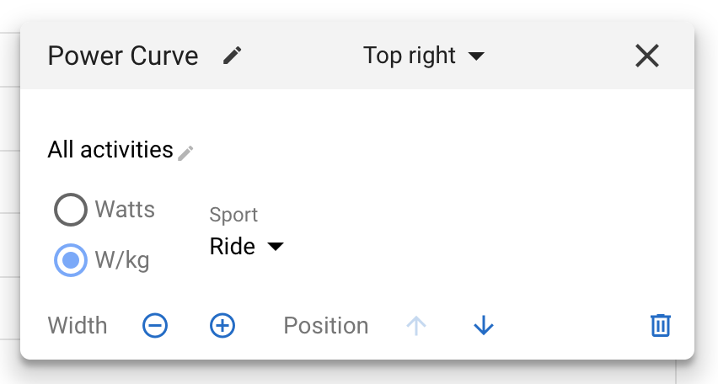Click the Top right dropdown arrow
The image size is (718, 384).
pos(476,56)
